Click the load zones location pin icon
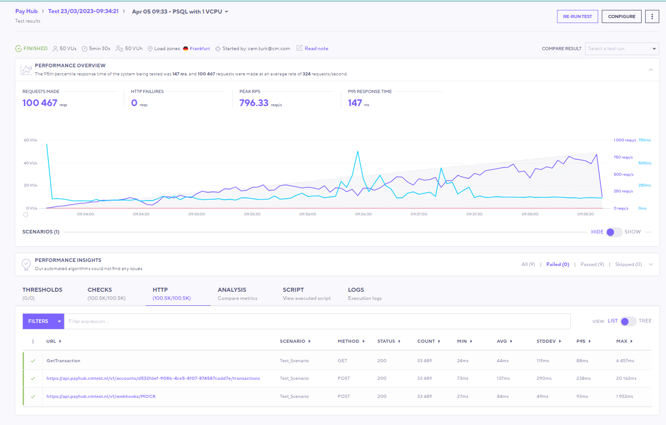The width and height of the screenshot is (666, 425). [x=150, y=48]
